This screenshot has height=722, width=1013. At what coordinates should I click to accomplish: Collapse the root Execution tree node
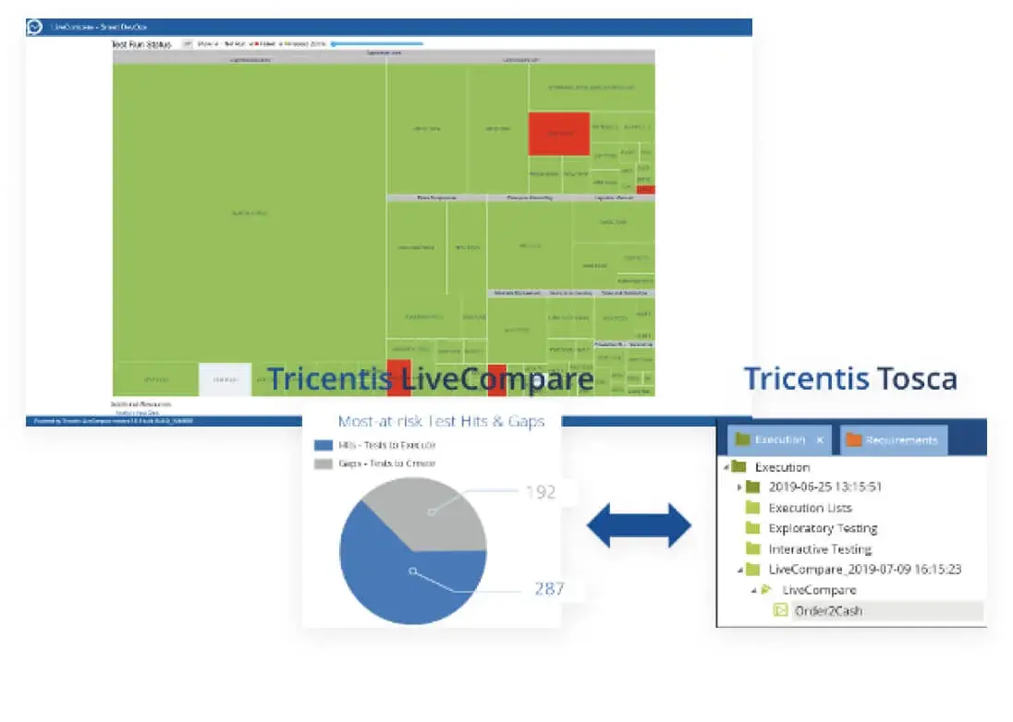pos(726,467)
